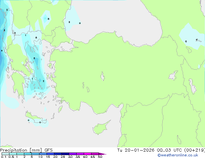Screen dimensions: 205x158
Task: Click the "Precipitation [mm]" title text
Action: click(x=21, y=150)
